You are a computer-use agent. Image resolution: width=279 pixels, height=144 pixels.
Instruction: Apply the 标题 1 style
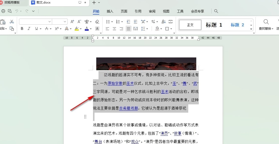point(214,25)
